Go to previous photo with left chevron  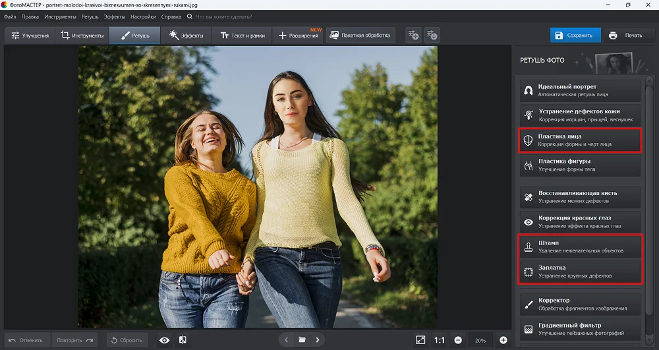click(286, 340)
